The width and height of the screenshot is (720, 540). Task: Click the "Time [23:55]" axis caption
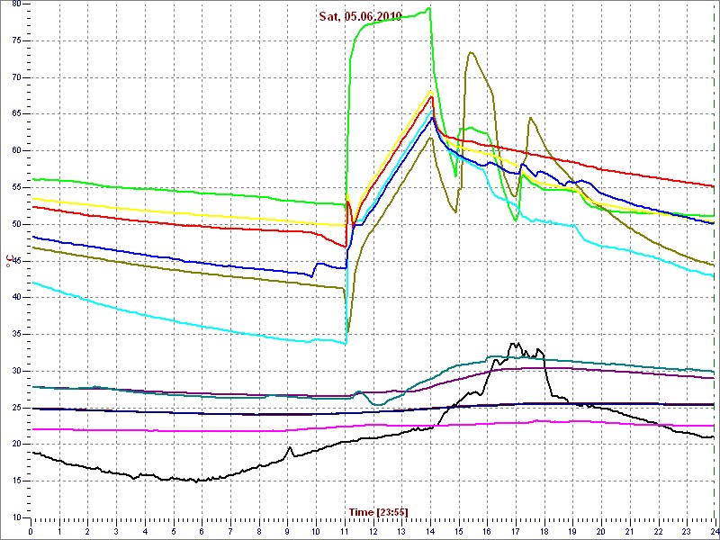(x=378, y=512)
